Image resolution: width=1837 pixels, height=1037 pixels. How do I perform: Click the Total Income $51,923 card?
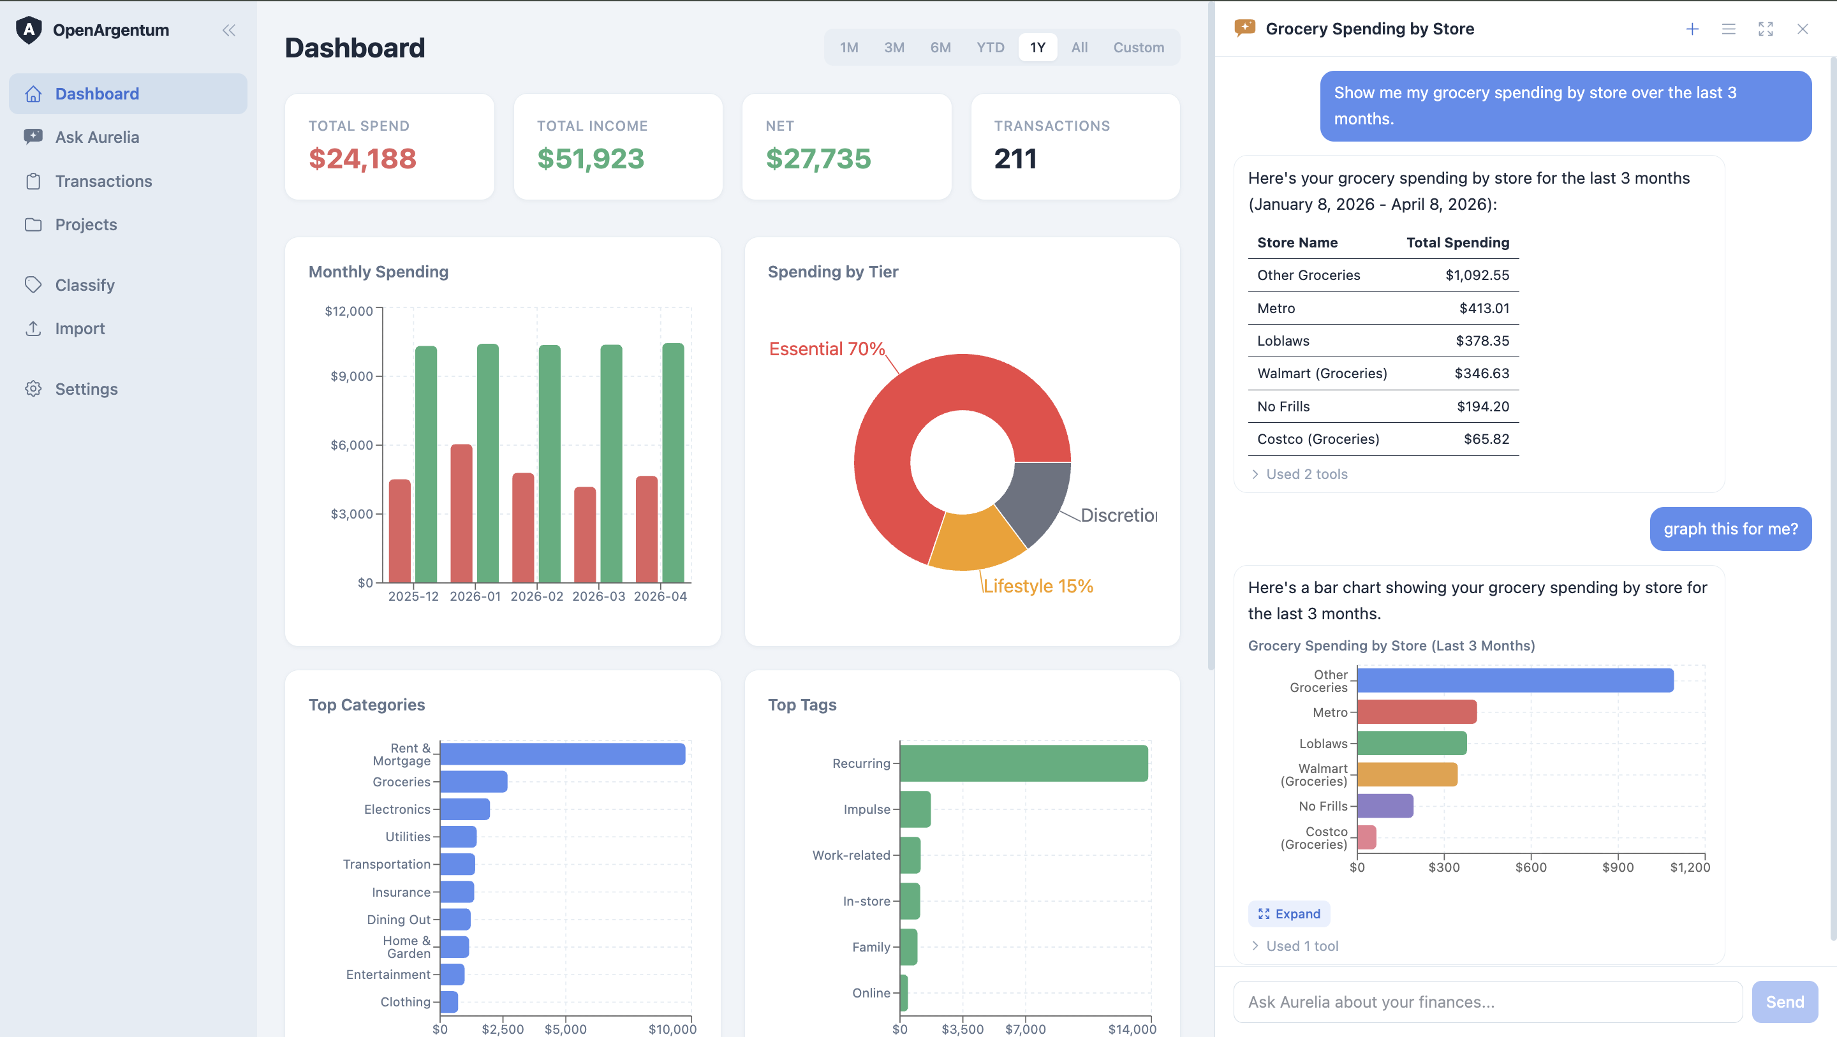click(618, 147)
